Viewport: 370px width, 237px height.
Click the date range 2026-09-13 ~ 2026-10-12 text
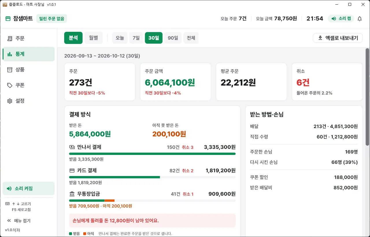102,56
